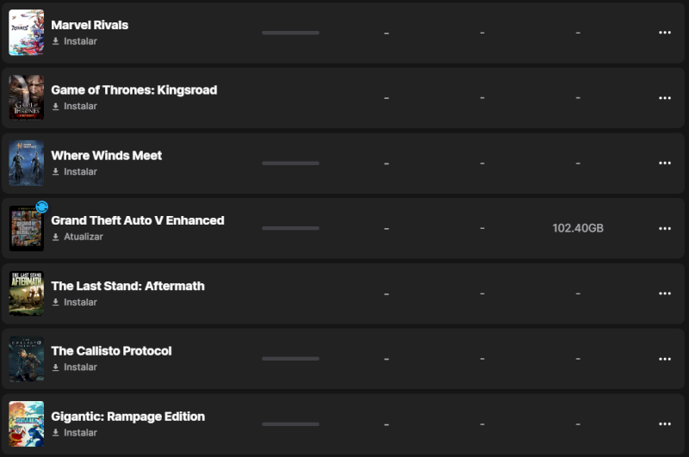Click the update badge on GTA V cover
Screen dimensions: 689x457
(x=41, y=207)
